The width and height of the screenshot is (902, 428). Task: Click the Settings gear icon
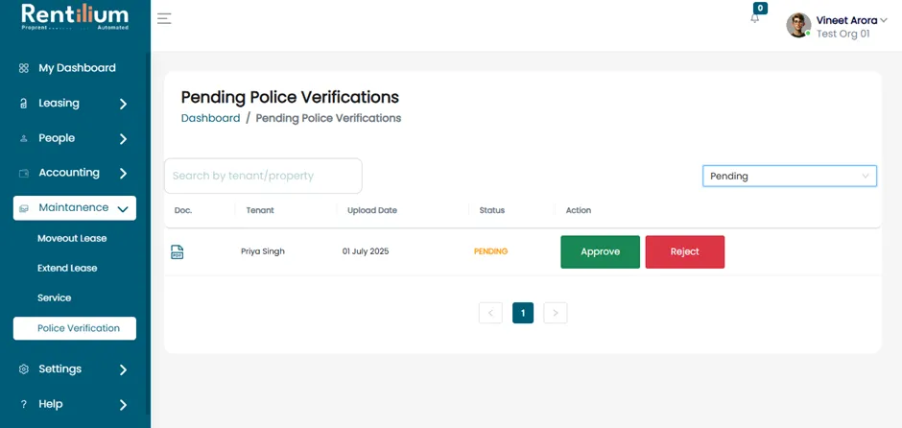point(24,369)
